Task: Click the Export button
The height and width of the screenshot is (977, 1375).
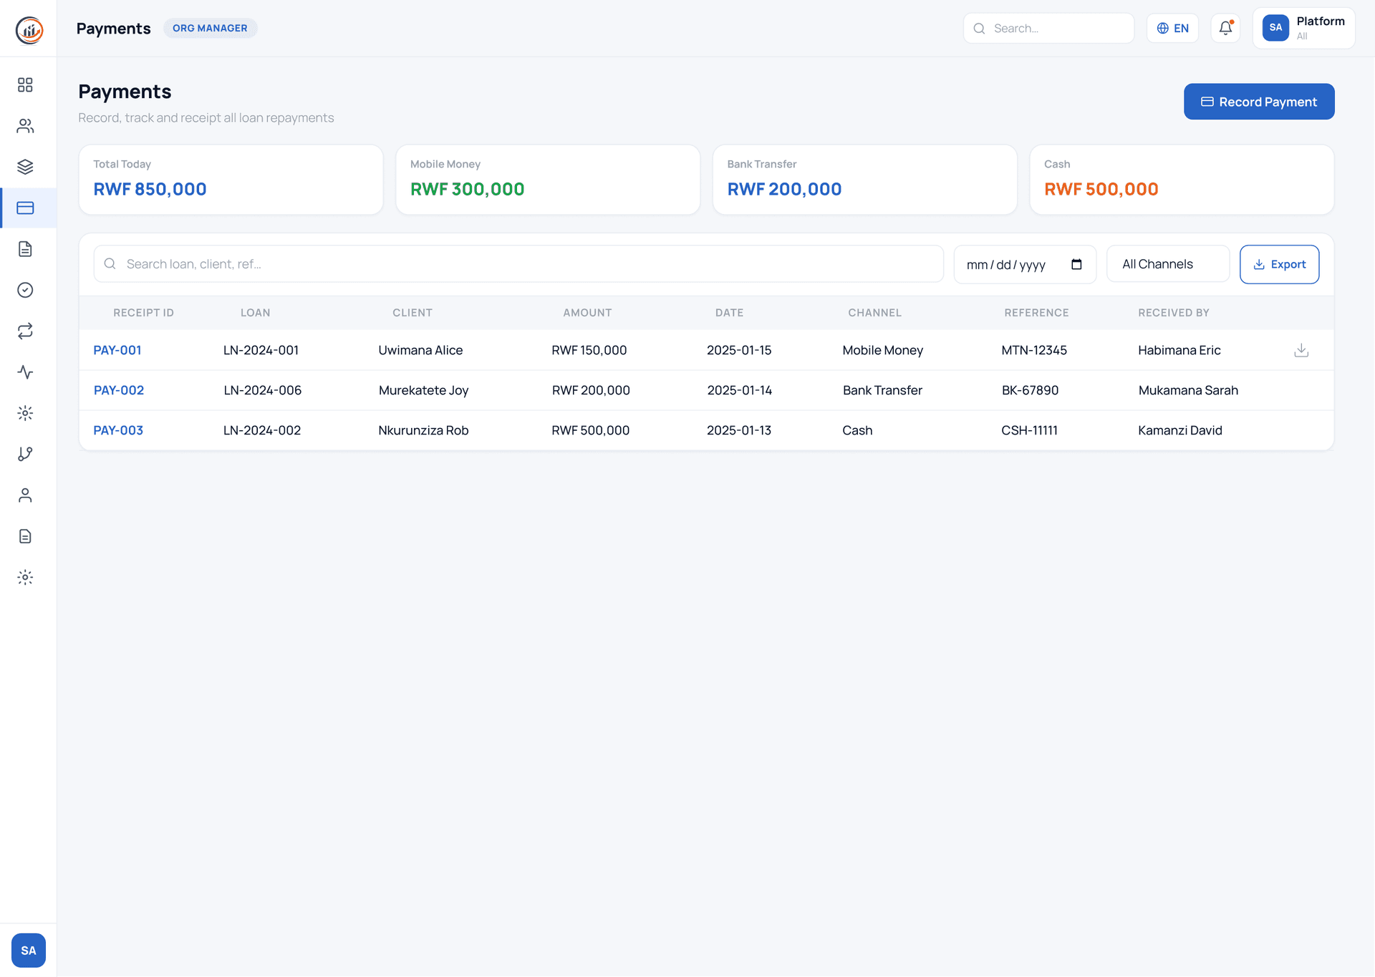Action: point(1279,264)
